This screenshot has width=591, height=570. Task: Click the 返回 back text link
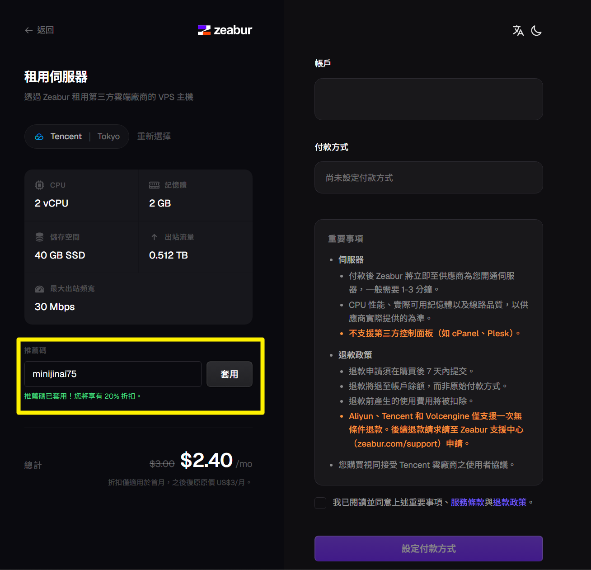coord(46,30)
